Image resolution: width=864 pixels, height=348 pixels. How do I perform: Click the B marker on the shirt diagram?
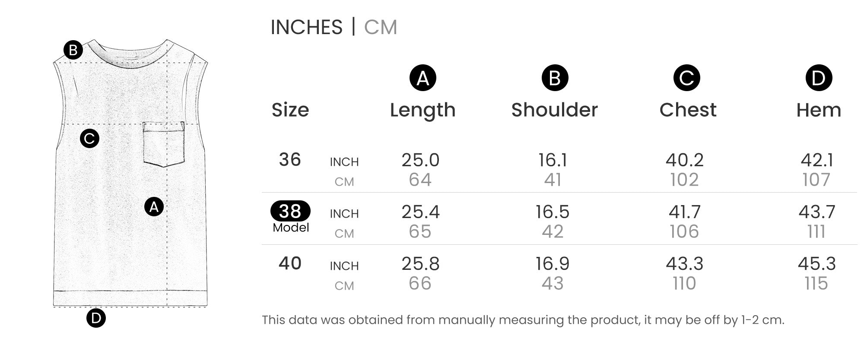73,50
